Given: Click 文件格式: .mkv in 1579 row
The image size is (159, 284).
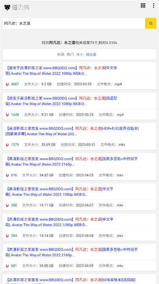Looking at the screenshot, I should pos(113,145).
